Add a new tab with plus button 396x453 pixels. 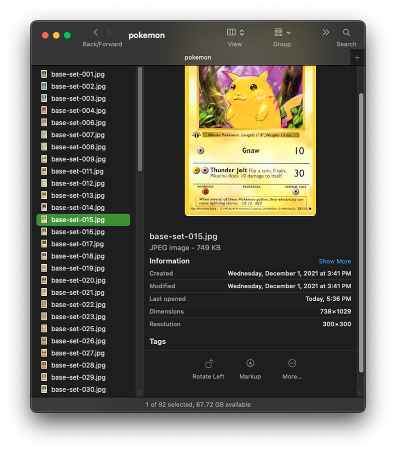coord(357,58)
